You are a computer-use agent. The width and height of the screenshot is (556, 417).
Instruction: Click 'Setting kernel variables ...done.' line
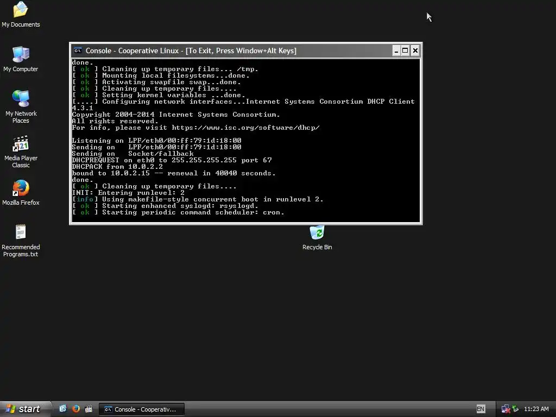[x=159, y=95]
